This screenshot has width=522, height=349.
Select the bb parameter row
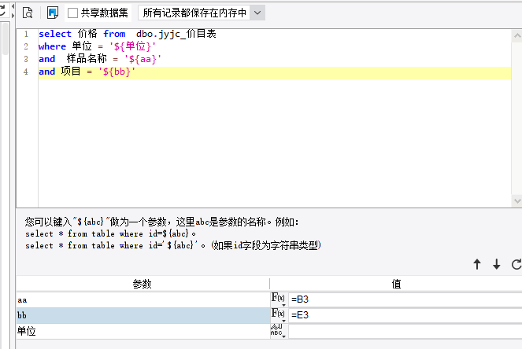point(143,315)
